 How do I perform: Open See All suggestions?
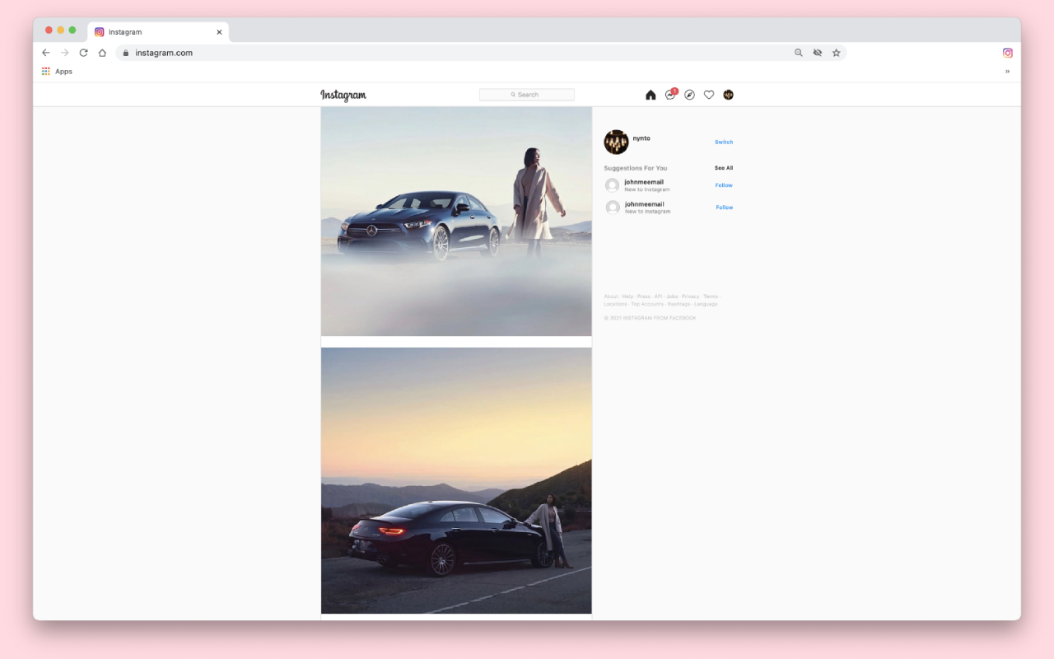tap(722, 167)
